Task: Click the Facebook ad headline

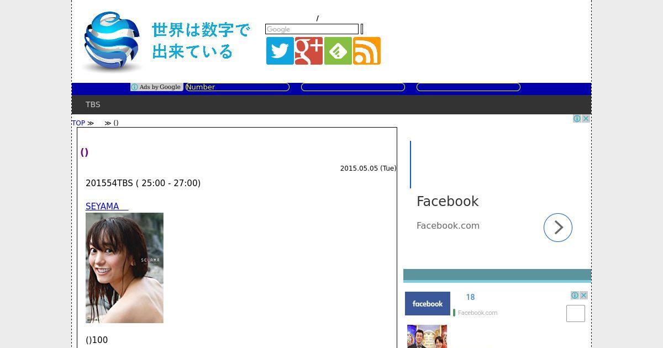Action: [448, 202]
